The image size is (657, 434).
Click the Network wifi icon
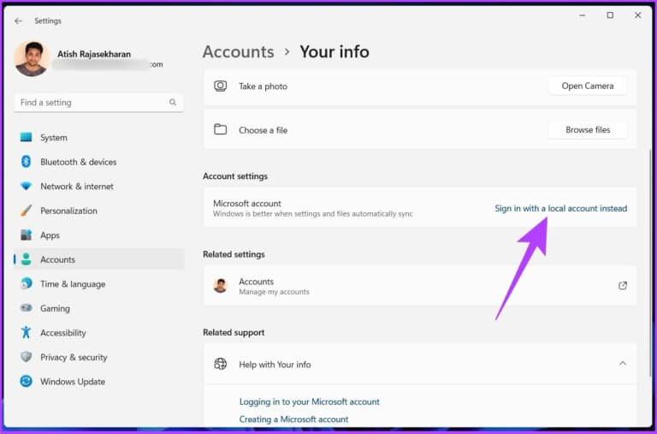pos(26,186)
